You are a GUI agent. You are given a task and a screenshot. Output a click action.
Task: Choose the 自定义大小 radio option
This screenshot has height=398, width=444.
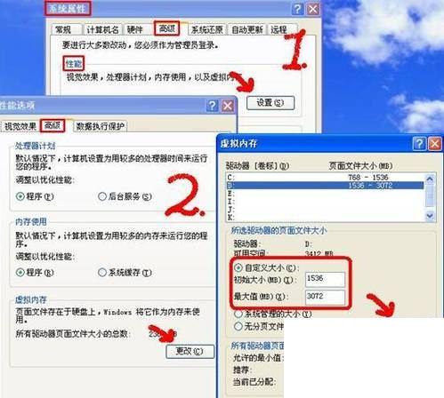click(x=238, y=267)
